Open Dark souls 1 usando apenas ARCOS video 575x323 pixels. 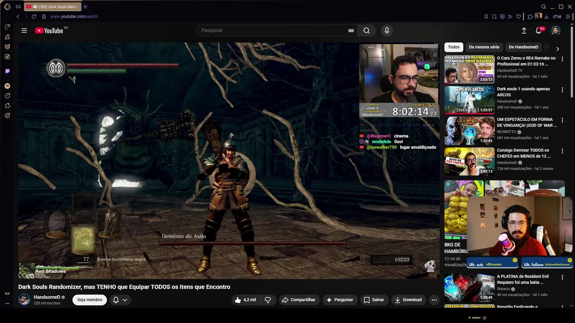[x=469, y=100]
